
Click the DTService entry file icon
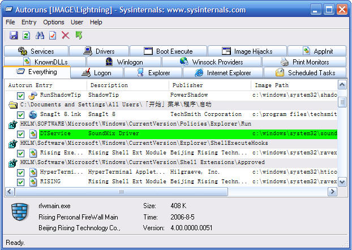point(33,134)
